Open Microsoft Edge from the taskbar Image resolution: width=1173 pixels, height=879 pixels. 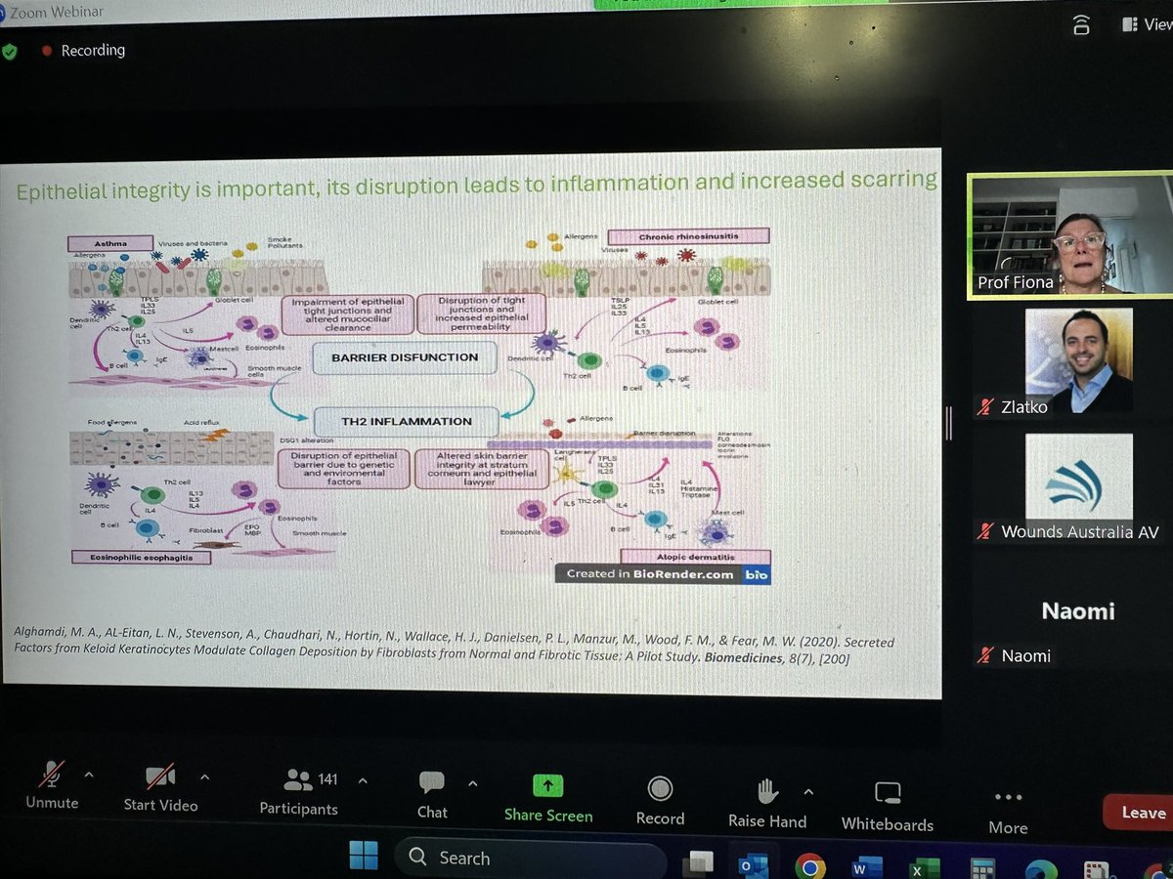coord(1040,869)
